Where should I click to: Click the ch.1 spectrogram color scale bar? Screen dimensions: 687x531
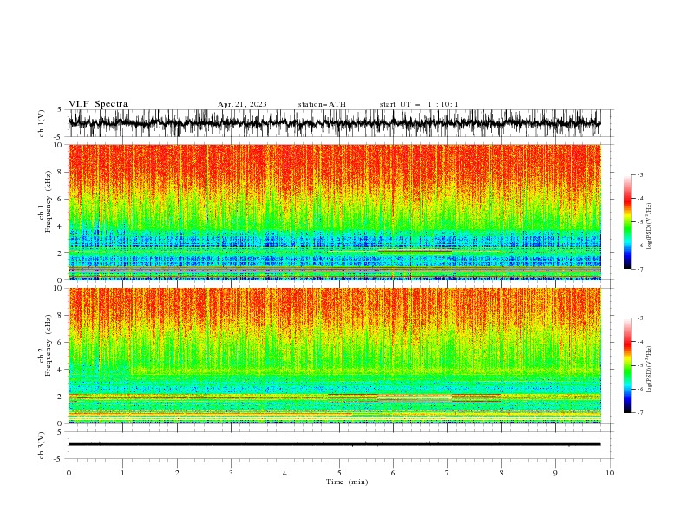tap(627, 222)
